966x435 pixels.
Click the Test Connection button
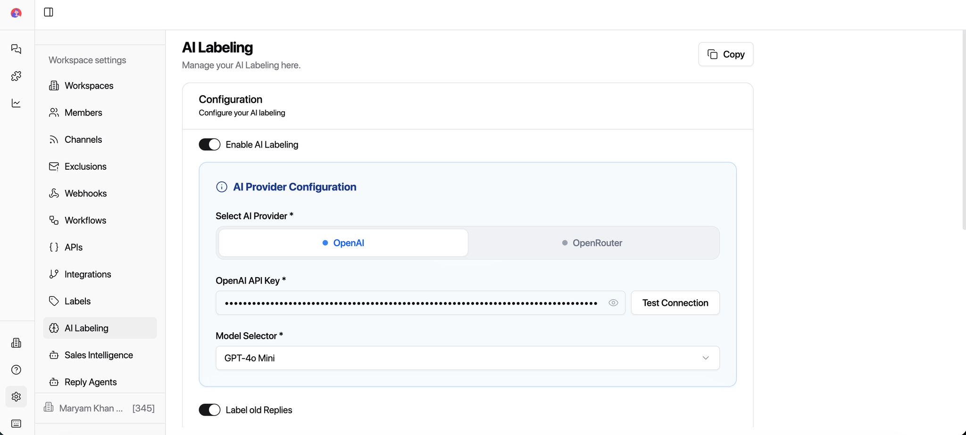[675, 303]
